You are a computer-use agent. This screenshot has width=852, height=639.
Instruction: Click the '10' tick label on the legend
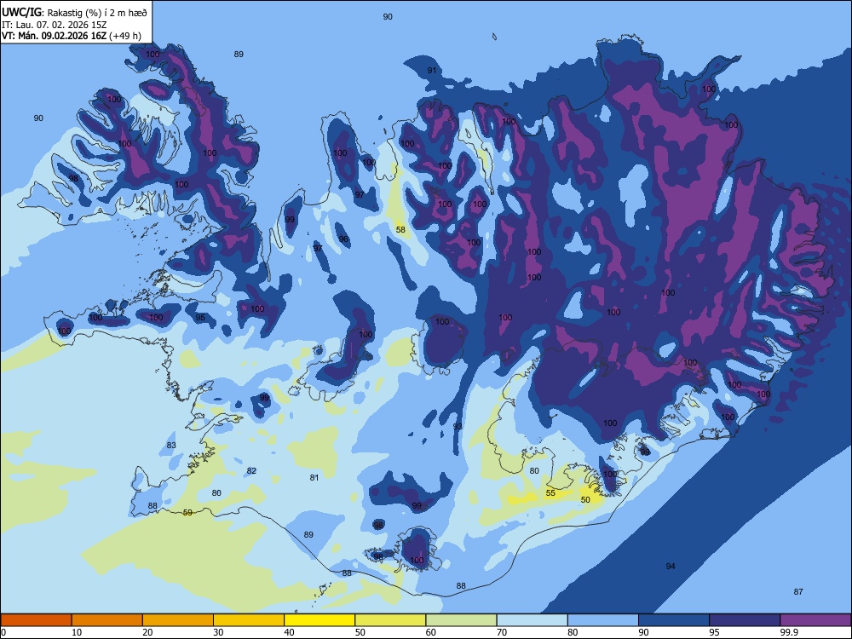pos(77,632)
